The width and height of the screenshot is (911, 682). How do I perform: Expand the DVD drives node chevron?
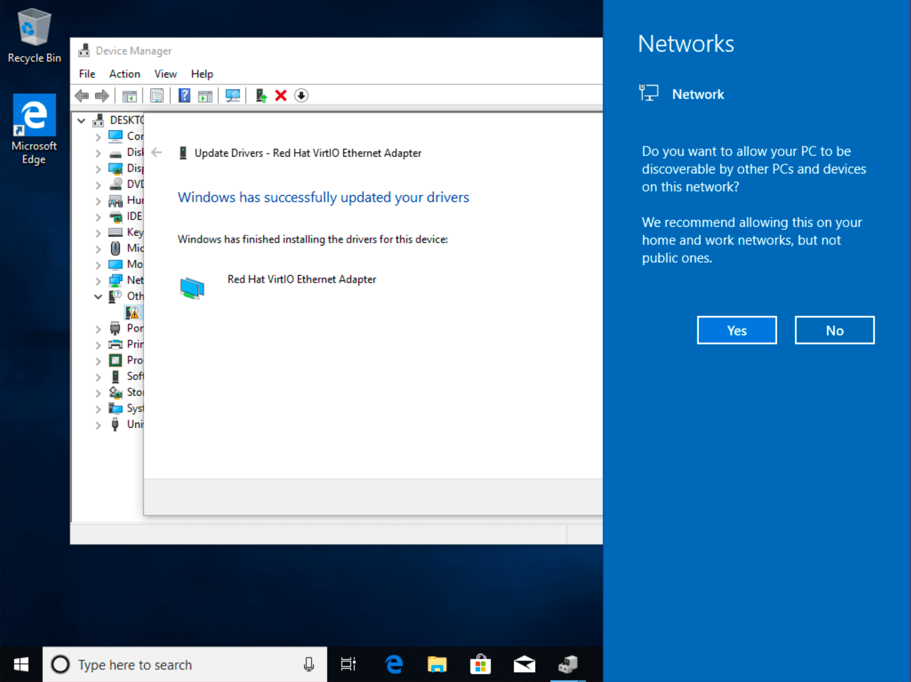tap(98, 185)
